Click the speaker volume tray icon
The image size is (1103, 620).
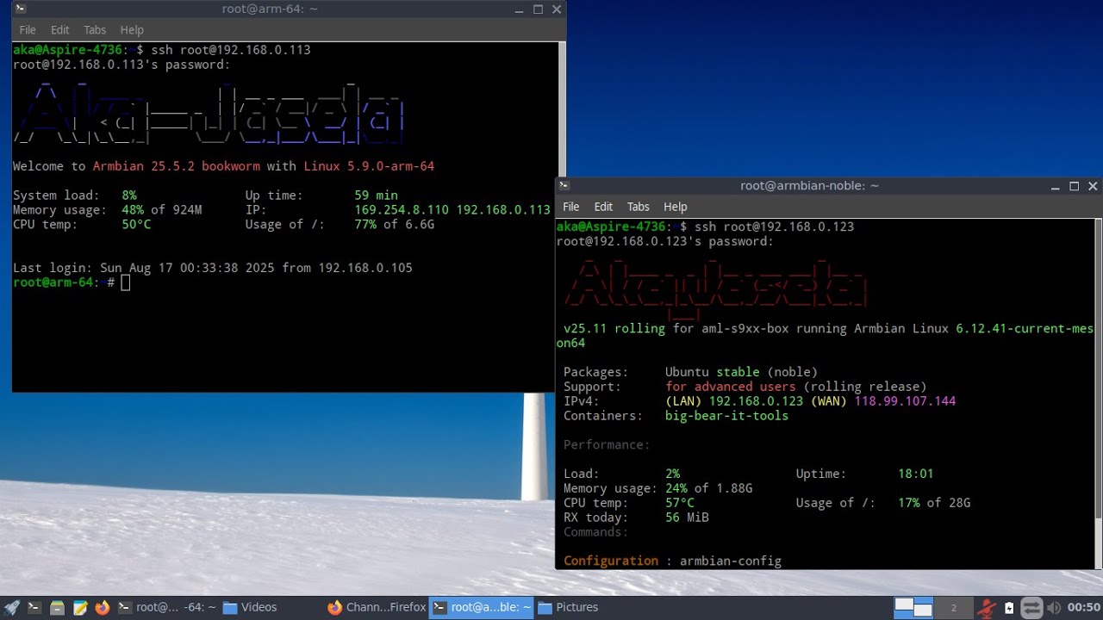click(1053, 607)
